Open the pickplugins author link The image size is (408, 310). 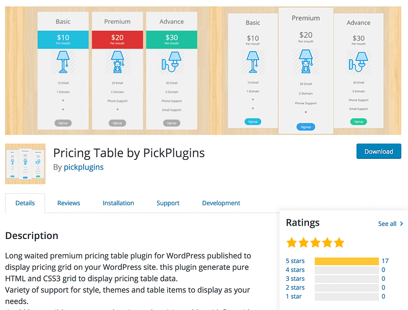84,167
